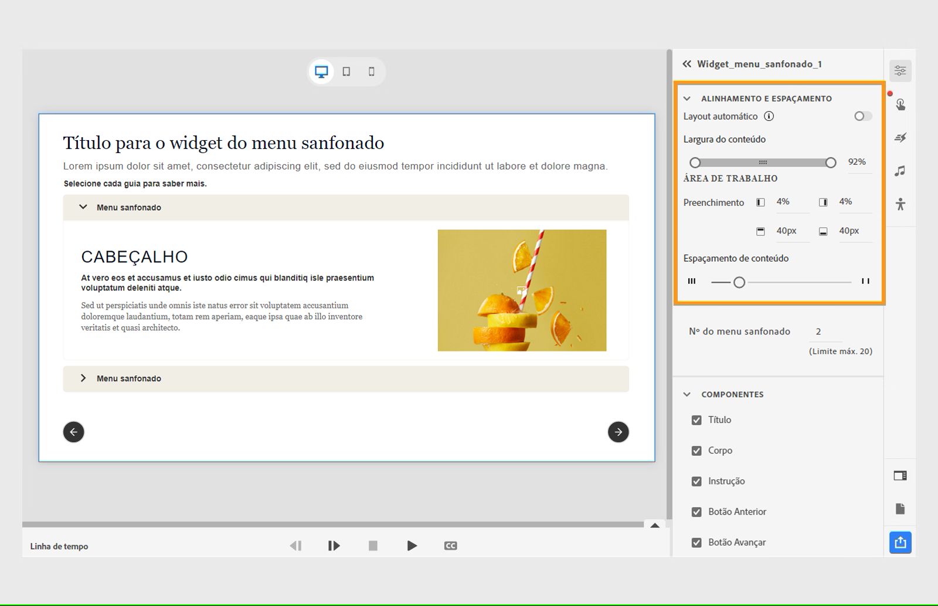The width and height of the screenshot is (938, 606).
Task: Uncheck the Título component checkbox
Action: click(696, 420)
